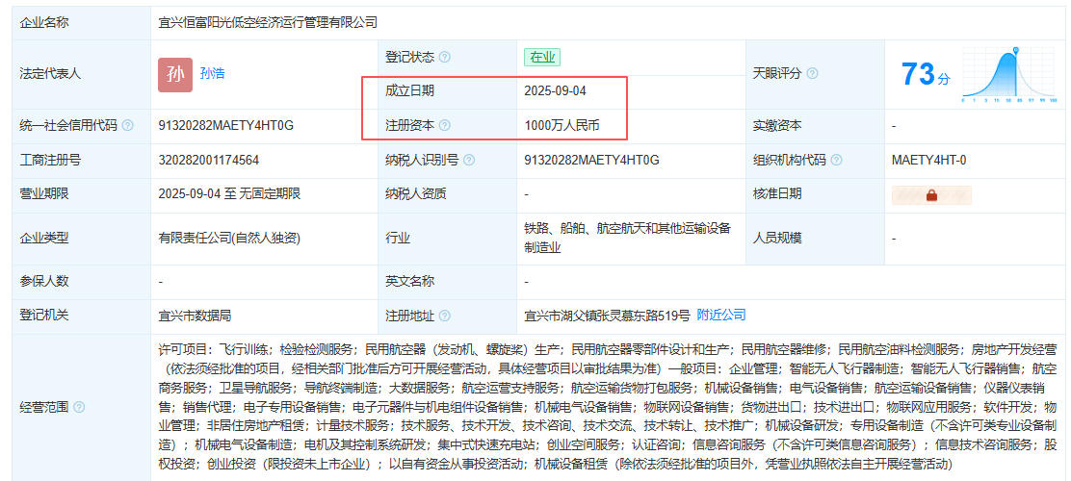Click the 登记机关 label
This screenshot has width=1071, height=481.
(44, 315)
